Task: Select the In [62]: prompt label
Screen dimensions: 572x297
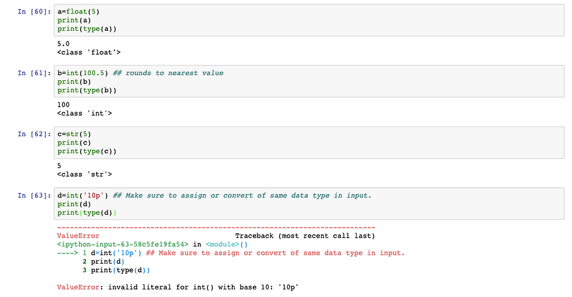Action: coord(34,135)
